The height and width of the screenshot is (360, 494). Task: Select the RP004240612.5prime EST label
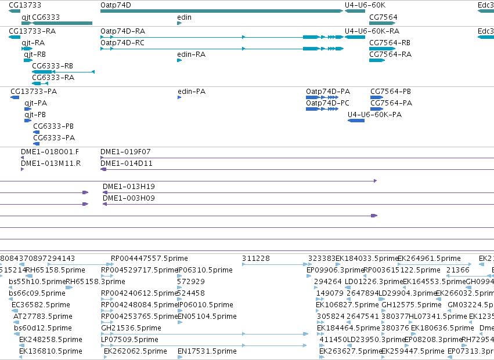click(x=139, y=293)
